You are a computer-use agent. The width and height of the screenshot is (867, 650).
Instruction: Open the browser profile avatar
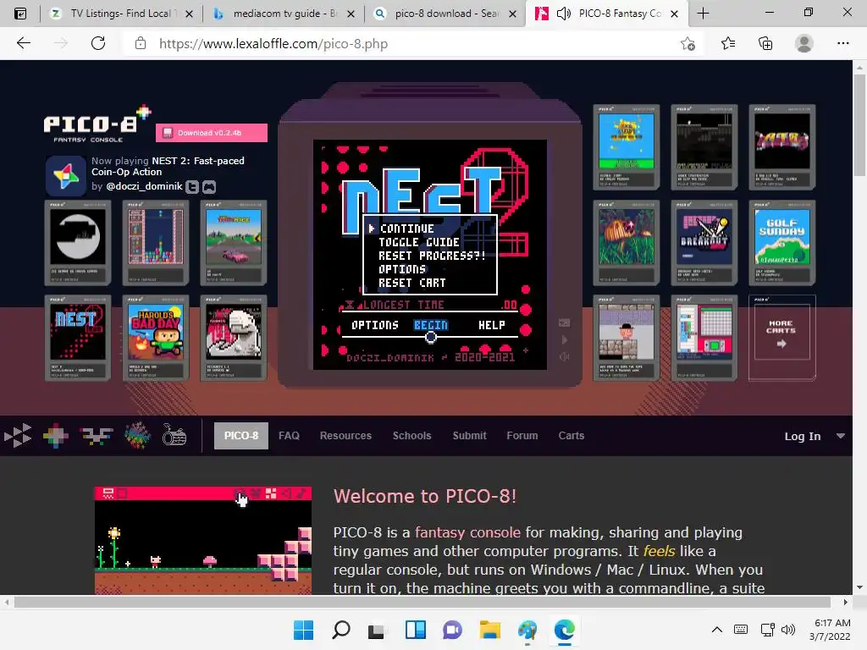point(804,43)
